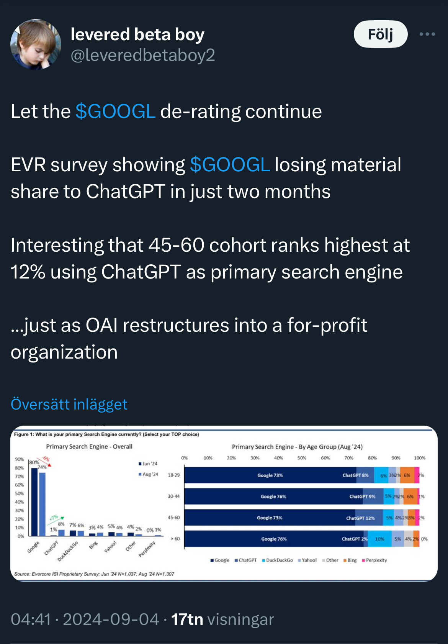Click the Följ follow button

click(x=380, y=34)
